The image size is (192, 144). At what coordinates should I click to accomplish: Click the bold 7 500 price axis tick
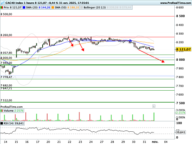180,103
